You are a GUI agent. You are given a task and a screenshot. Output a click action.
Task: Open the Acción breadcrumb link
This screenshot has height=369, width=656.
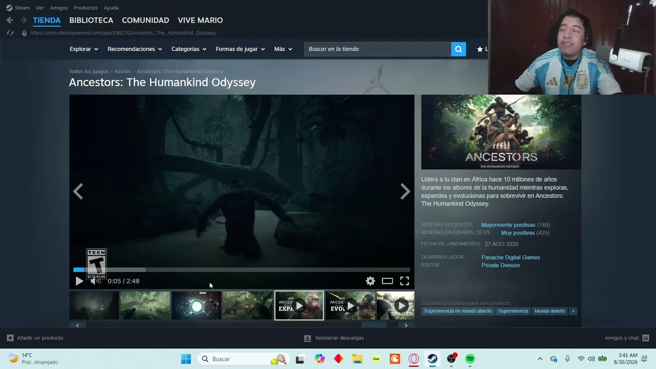point(122,71)
